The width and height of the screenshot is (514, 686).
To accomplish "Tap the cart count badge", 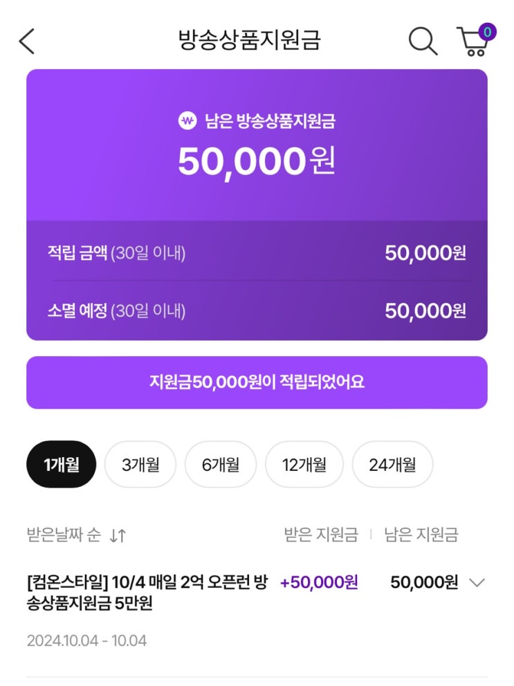I will (x=487, y=31).
